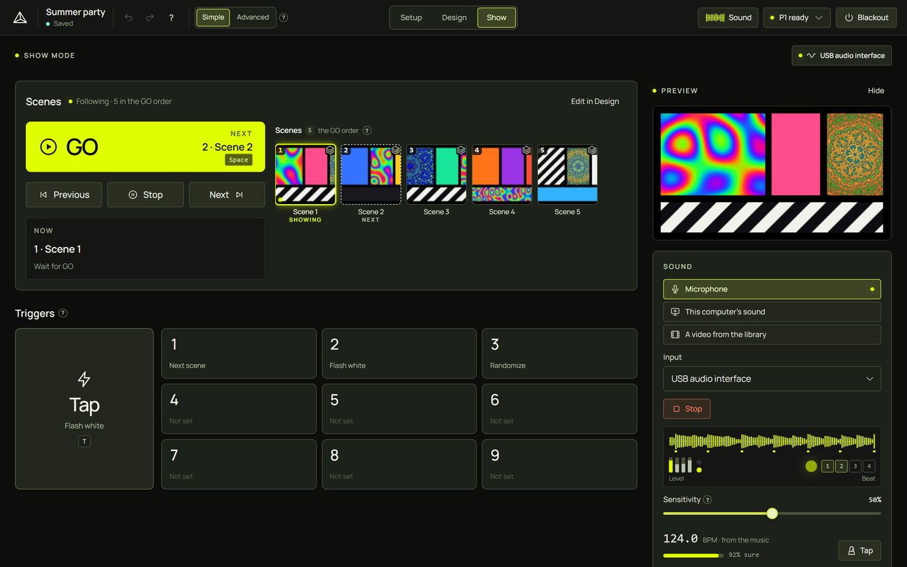907x567 pixels.
Task: Click the GO order help icon
Action: click(367, 130)
